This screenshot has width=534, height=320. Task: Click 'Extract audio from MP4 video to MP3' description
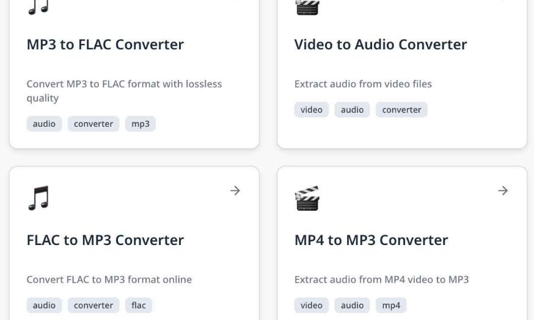(x=382, y=280)
